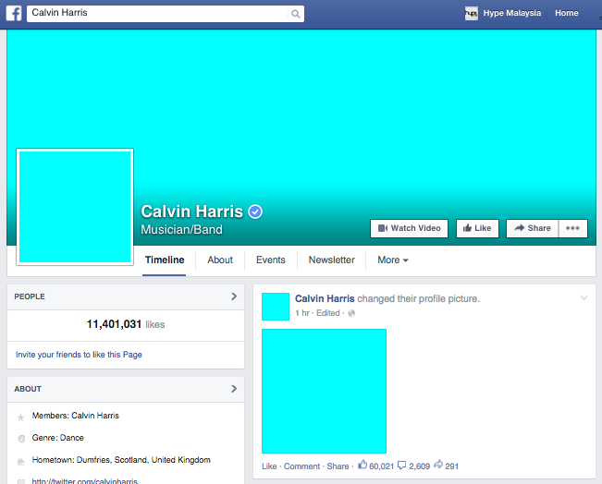
Task: Click the thumbs-up count icon on post
Action: point(362,466)
